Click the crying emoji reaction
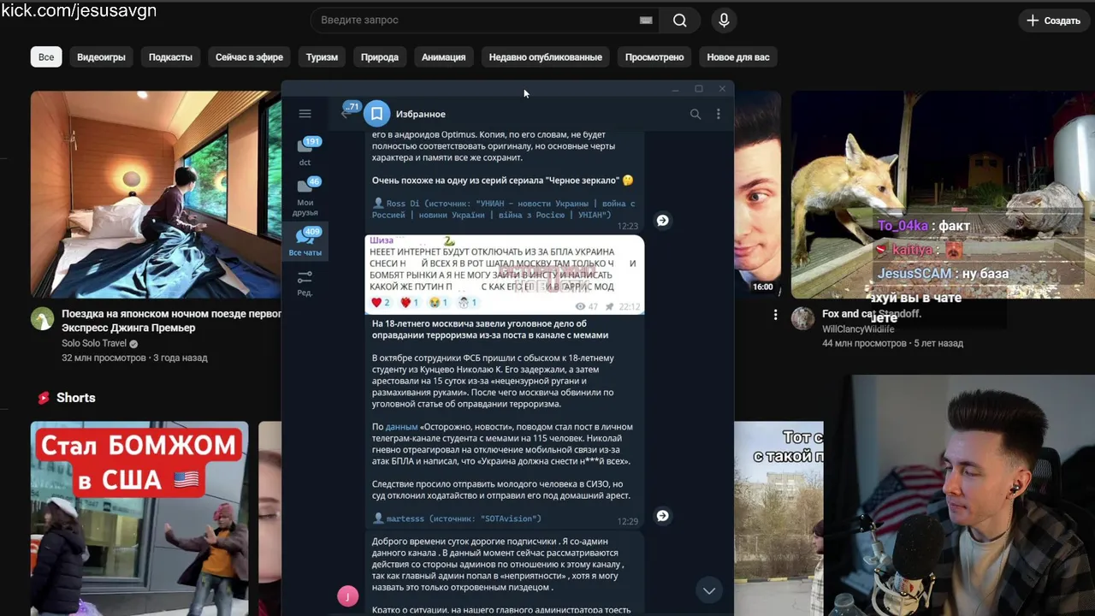 [439, 303]
